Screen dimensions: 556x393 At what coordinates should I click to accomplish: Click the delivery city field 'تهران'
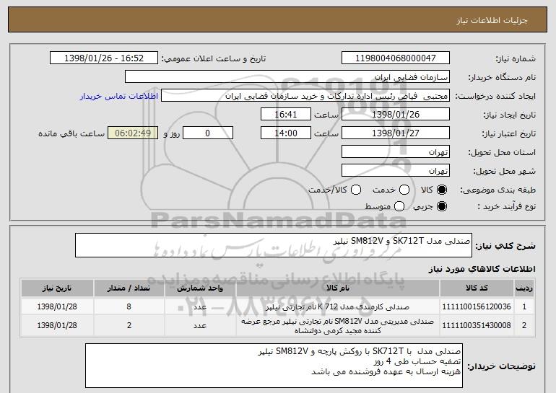pyautogui.click(x=396, y=170)
